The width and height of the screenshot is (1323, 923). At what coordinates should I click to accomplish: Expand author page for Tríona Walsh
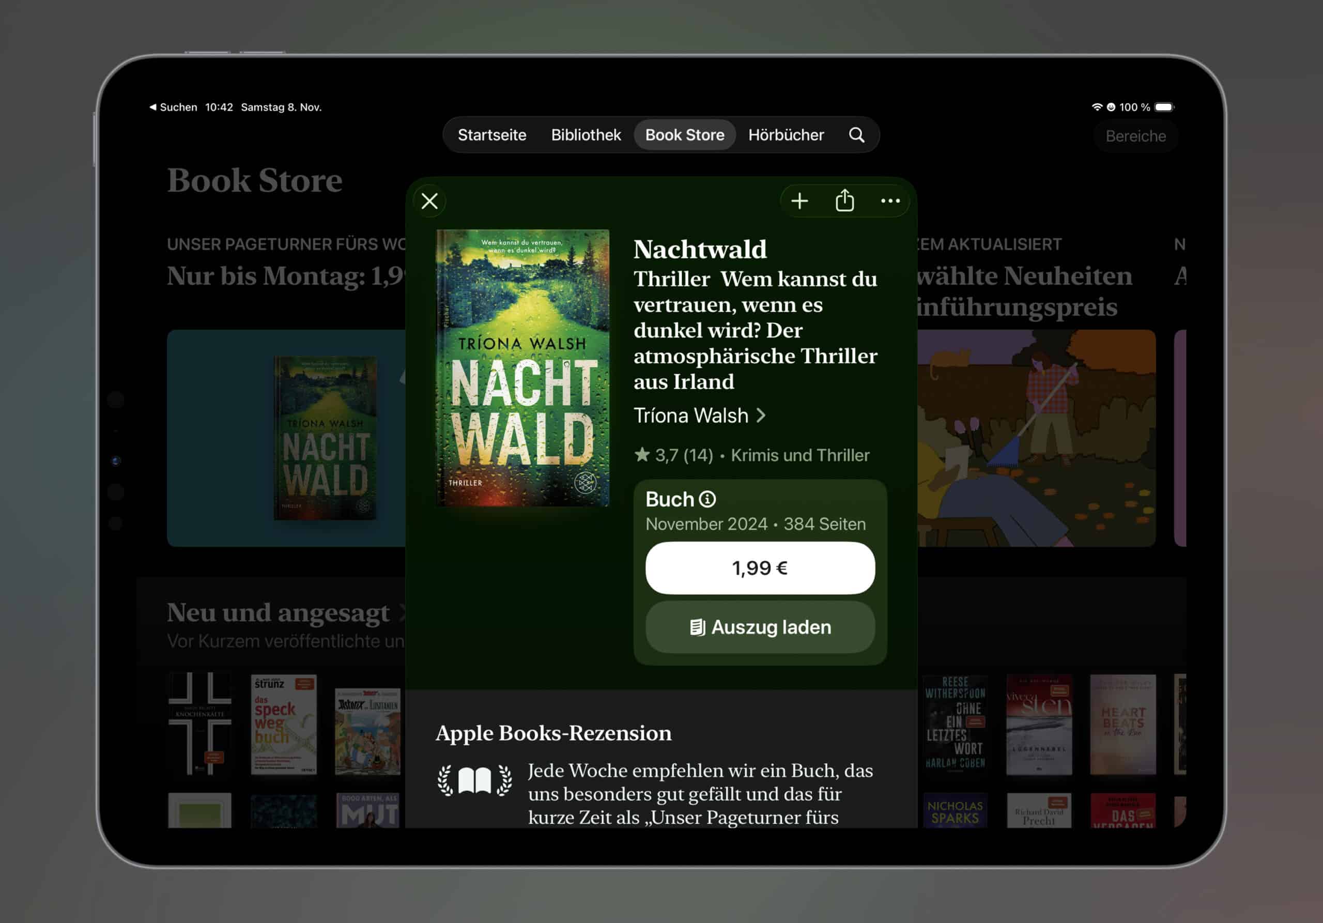[700, 416]
